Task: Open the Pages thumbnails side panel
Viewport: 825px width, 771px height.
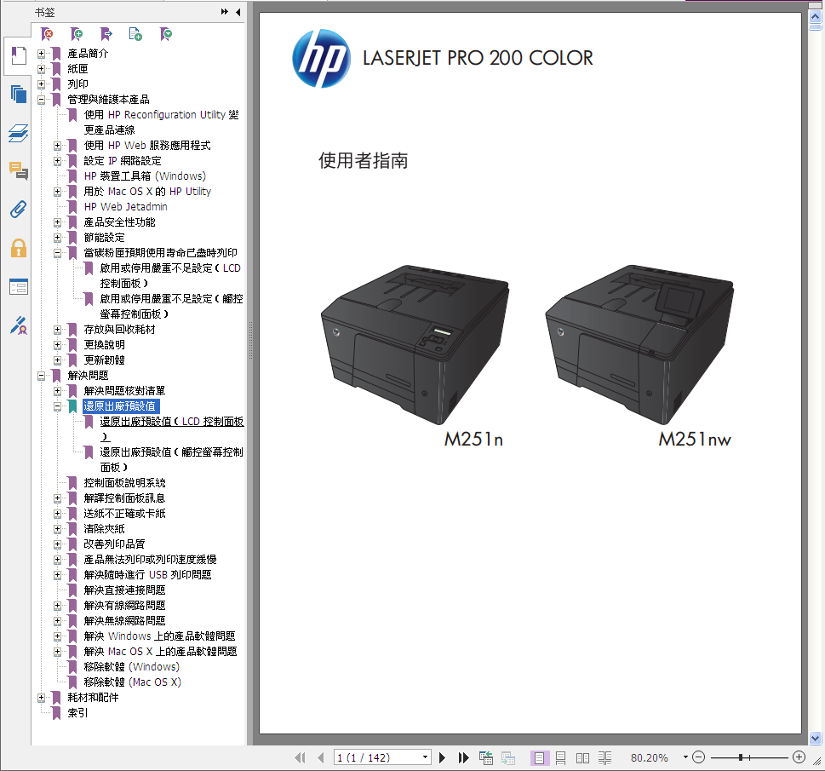Action: [19, 95]
